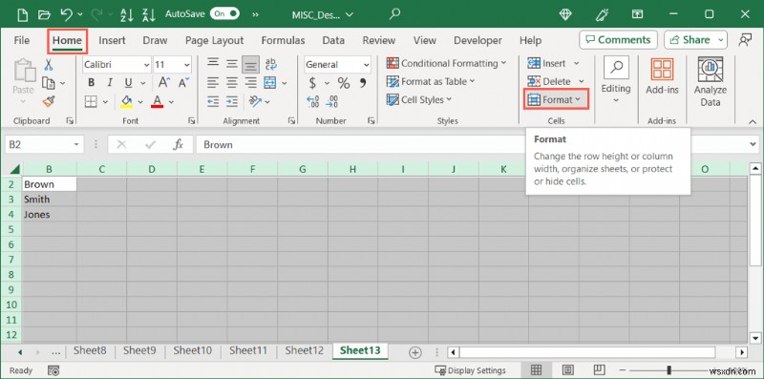
Task: Switch to Page Break Preview view
Action: click(x=600, y=369)
